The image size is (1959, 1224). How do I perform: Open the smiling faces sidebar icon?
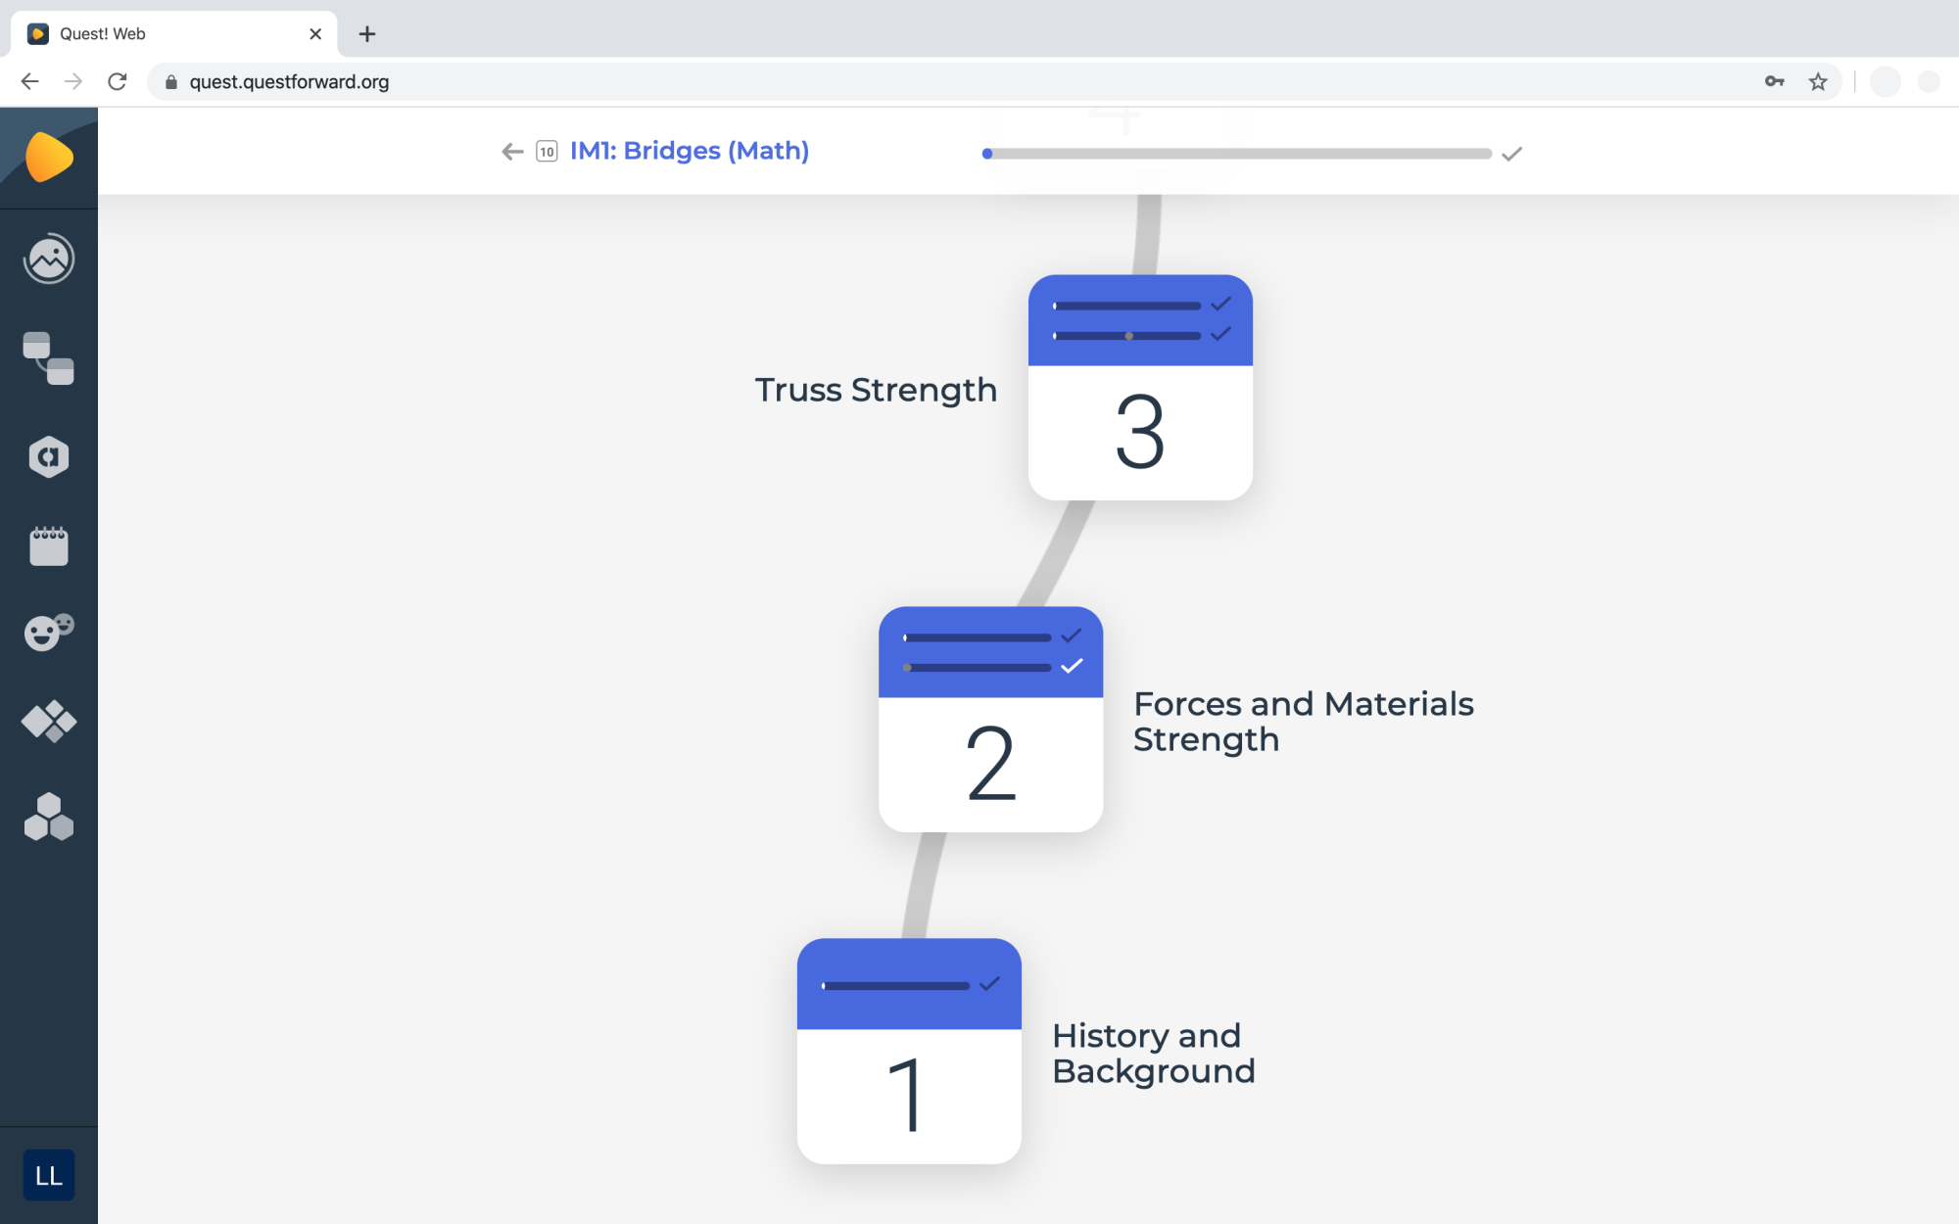49,632
